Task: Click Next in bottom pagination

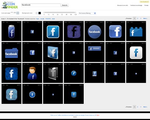Action: pyautogui.click(x=145, y=107)
